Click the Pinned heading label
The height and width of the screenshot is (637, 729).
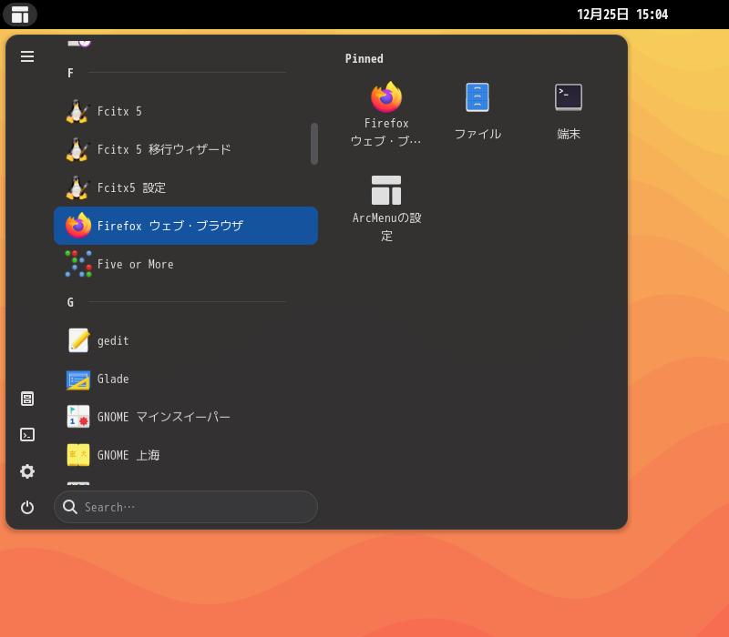click(364, 58)
